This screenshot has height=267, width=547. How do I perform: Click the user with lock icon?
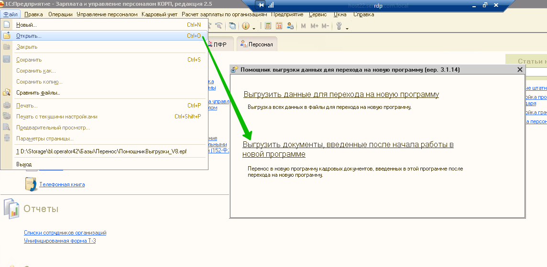290,26
